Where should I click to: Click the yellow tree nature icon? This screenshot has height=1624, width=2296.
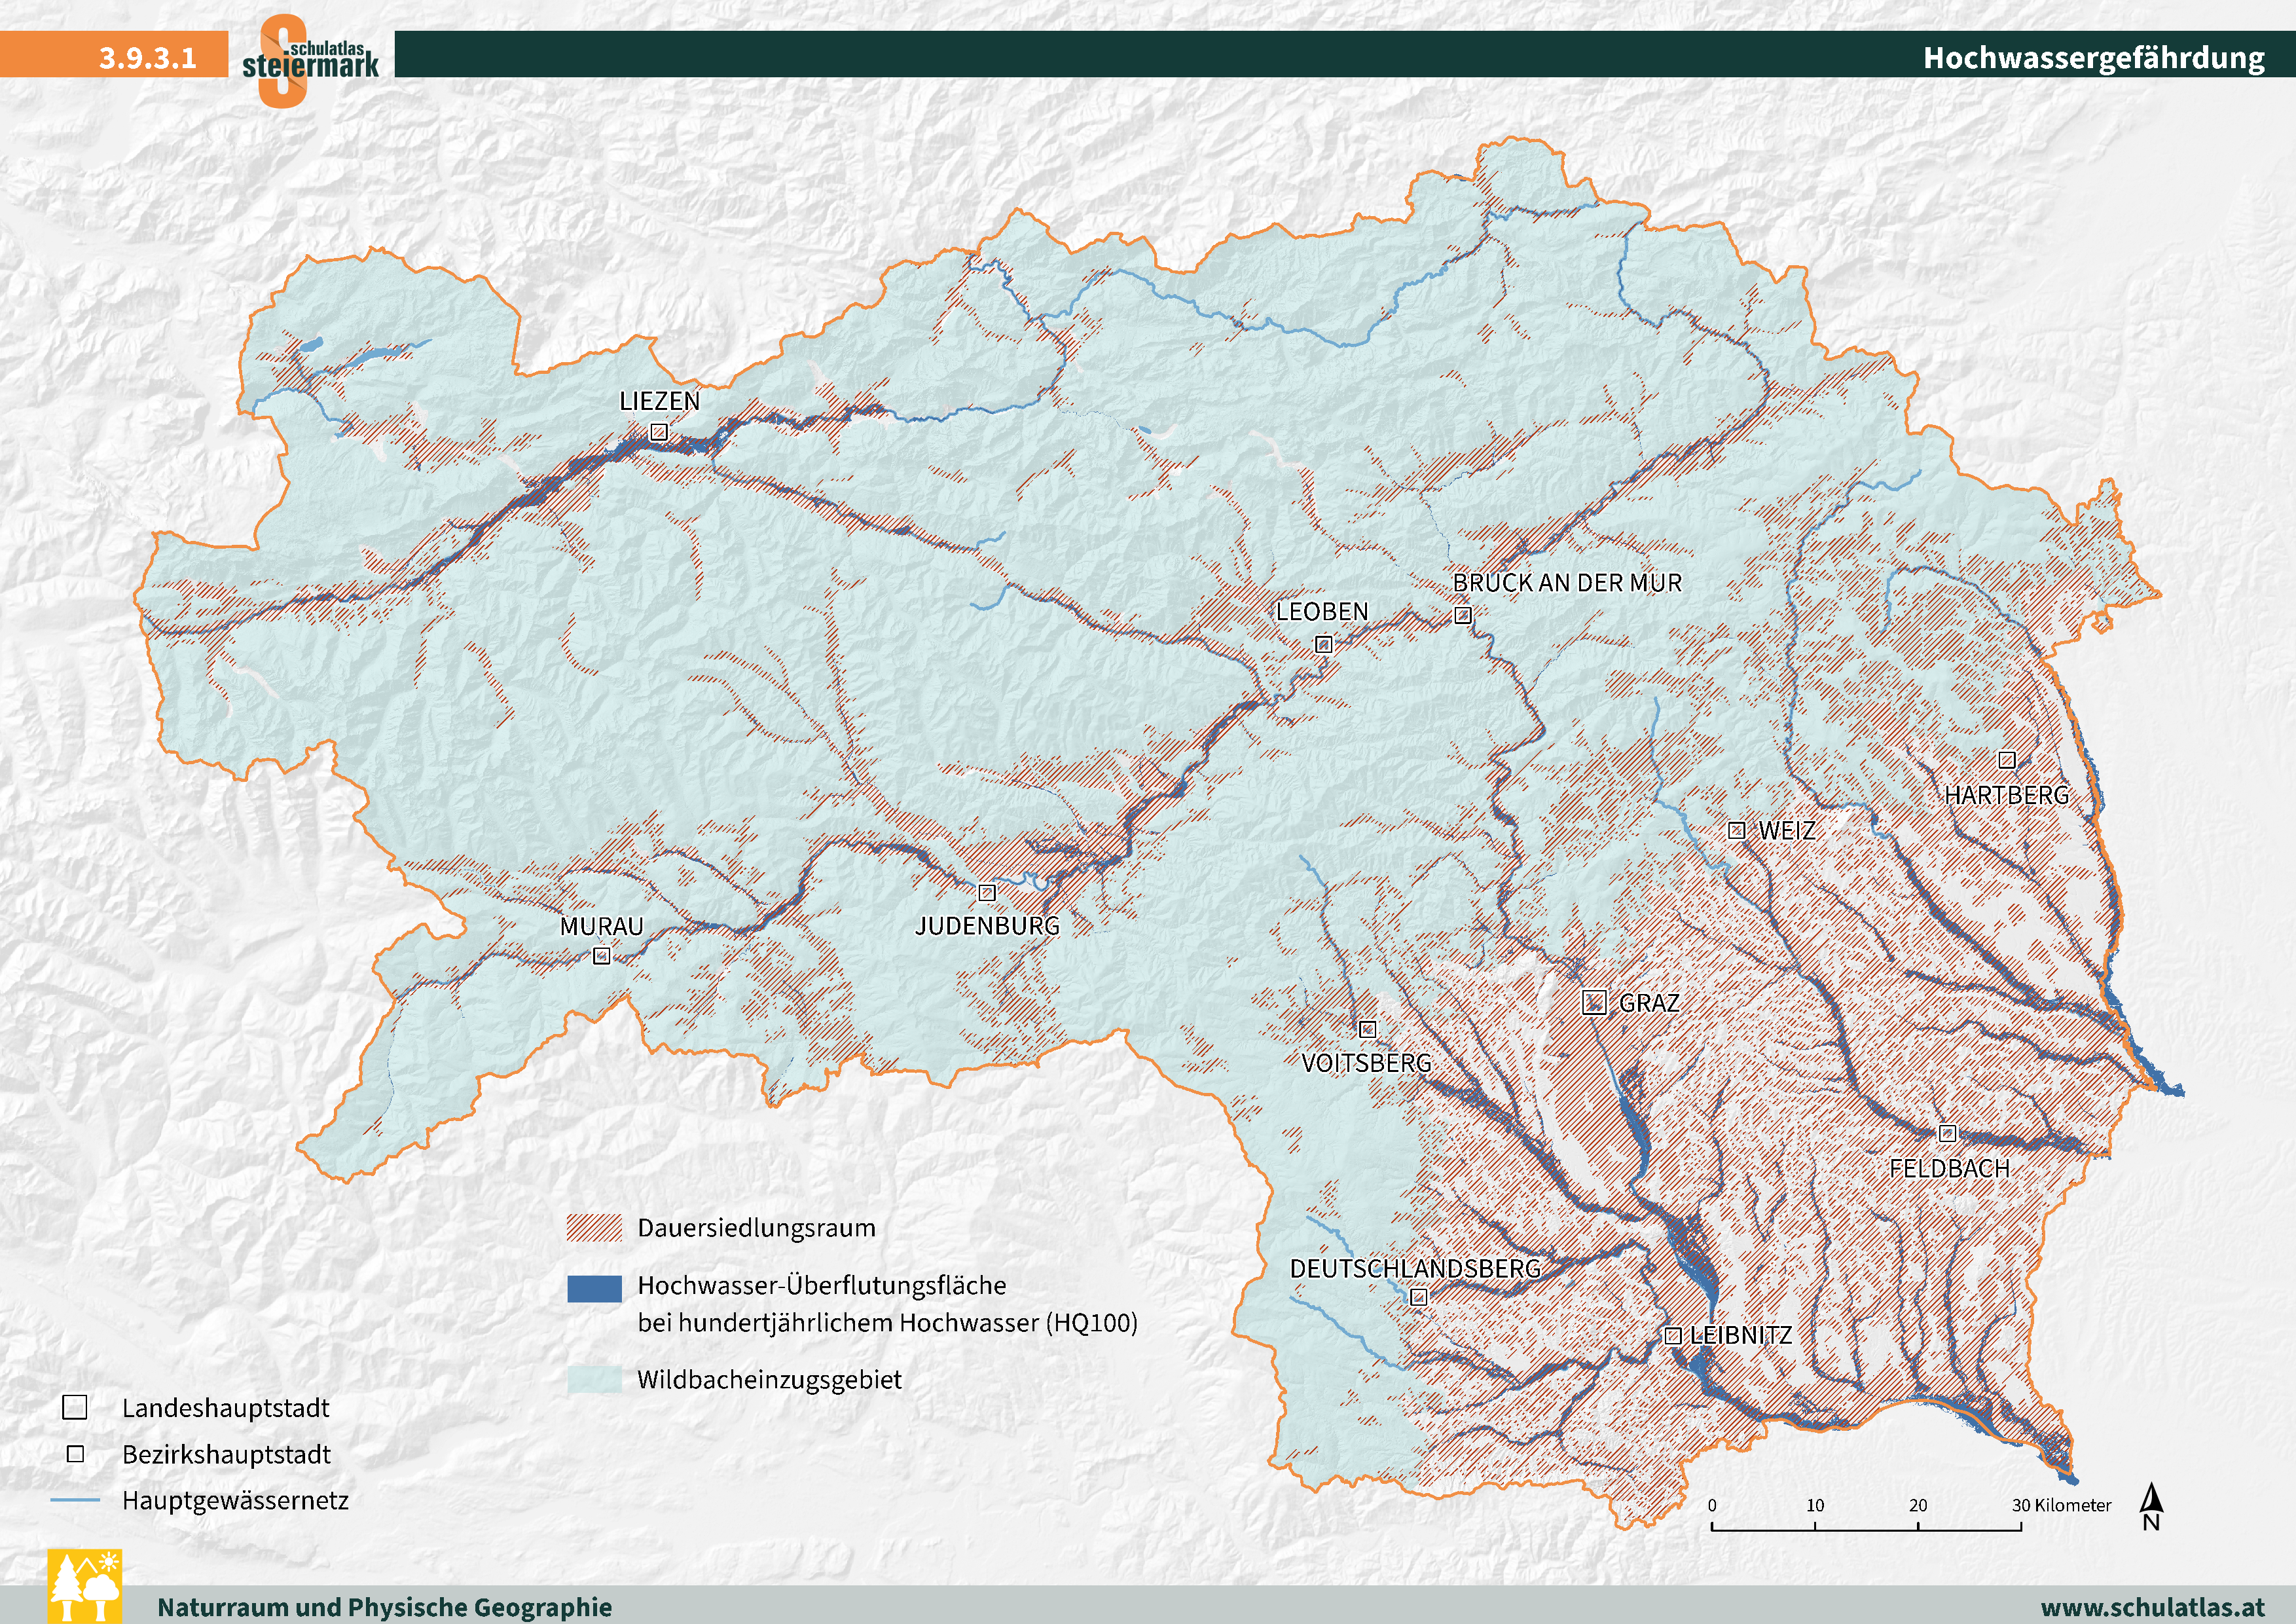tap(85, 1586)
